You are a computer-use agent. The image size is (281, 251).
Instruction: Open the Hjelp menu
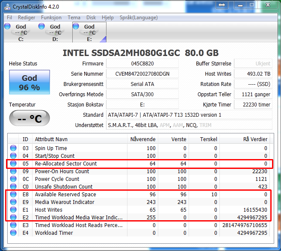(x=108, y=18)
